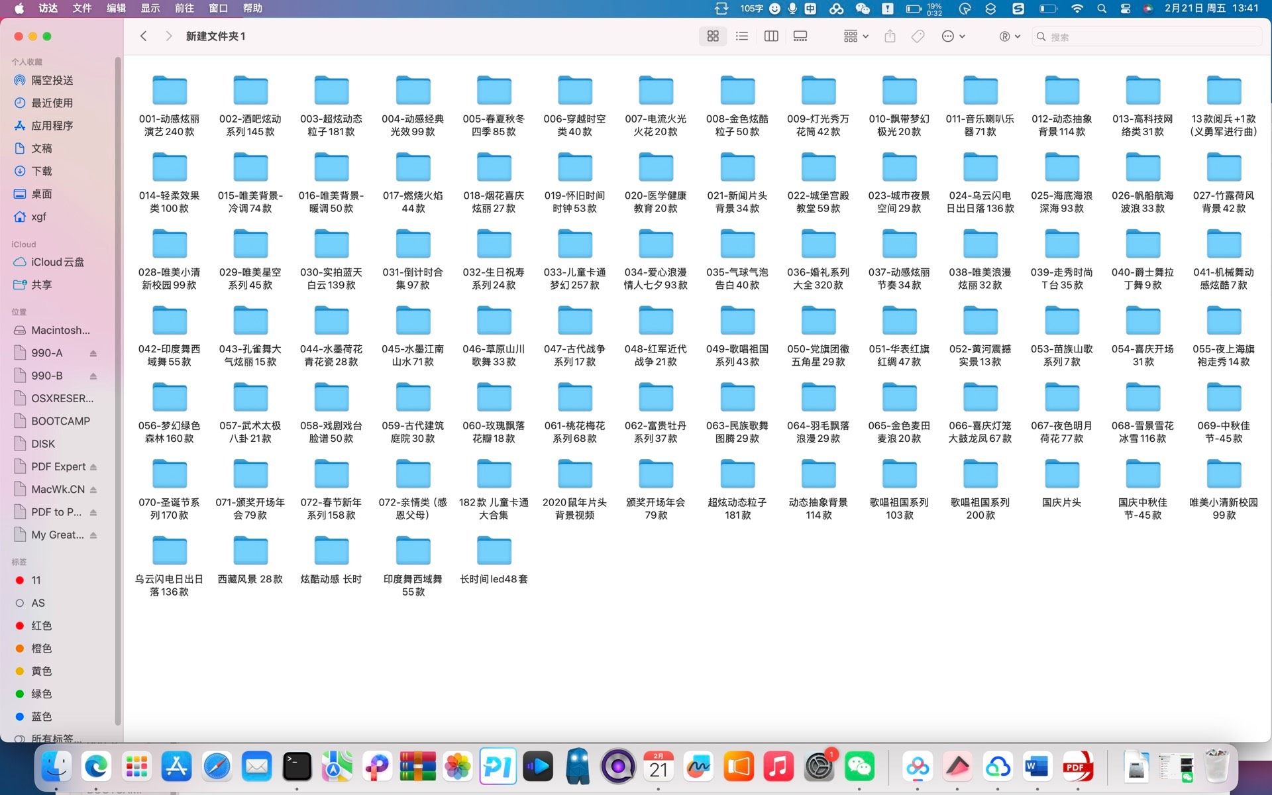Select 下载 in the sidebar
Viewport: 1272px width, 795px height.
(x=41, y=171)
